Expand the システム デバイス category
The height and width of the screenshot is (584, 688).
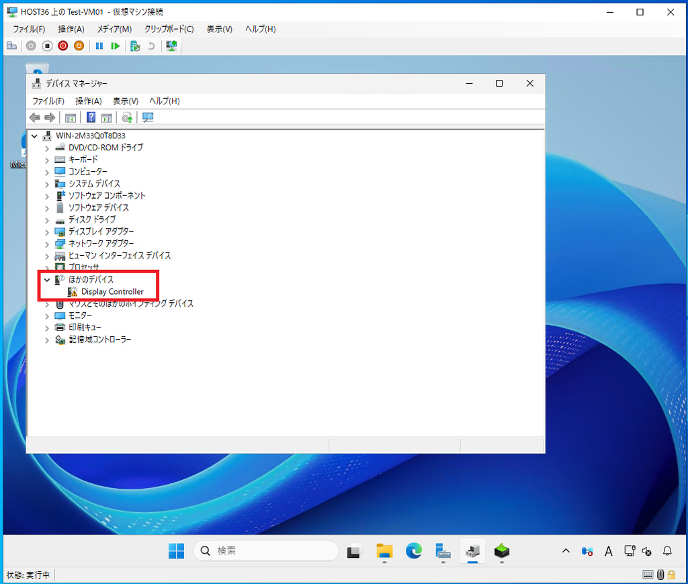[x=47, y=184]
